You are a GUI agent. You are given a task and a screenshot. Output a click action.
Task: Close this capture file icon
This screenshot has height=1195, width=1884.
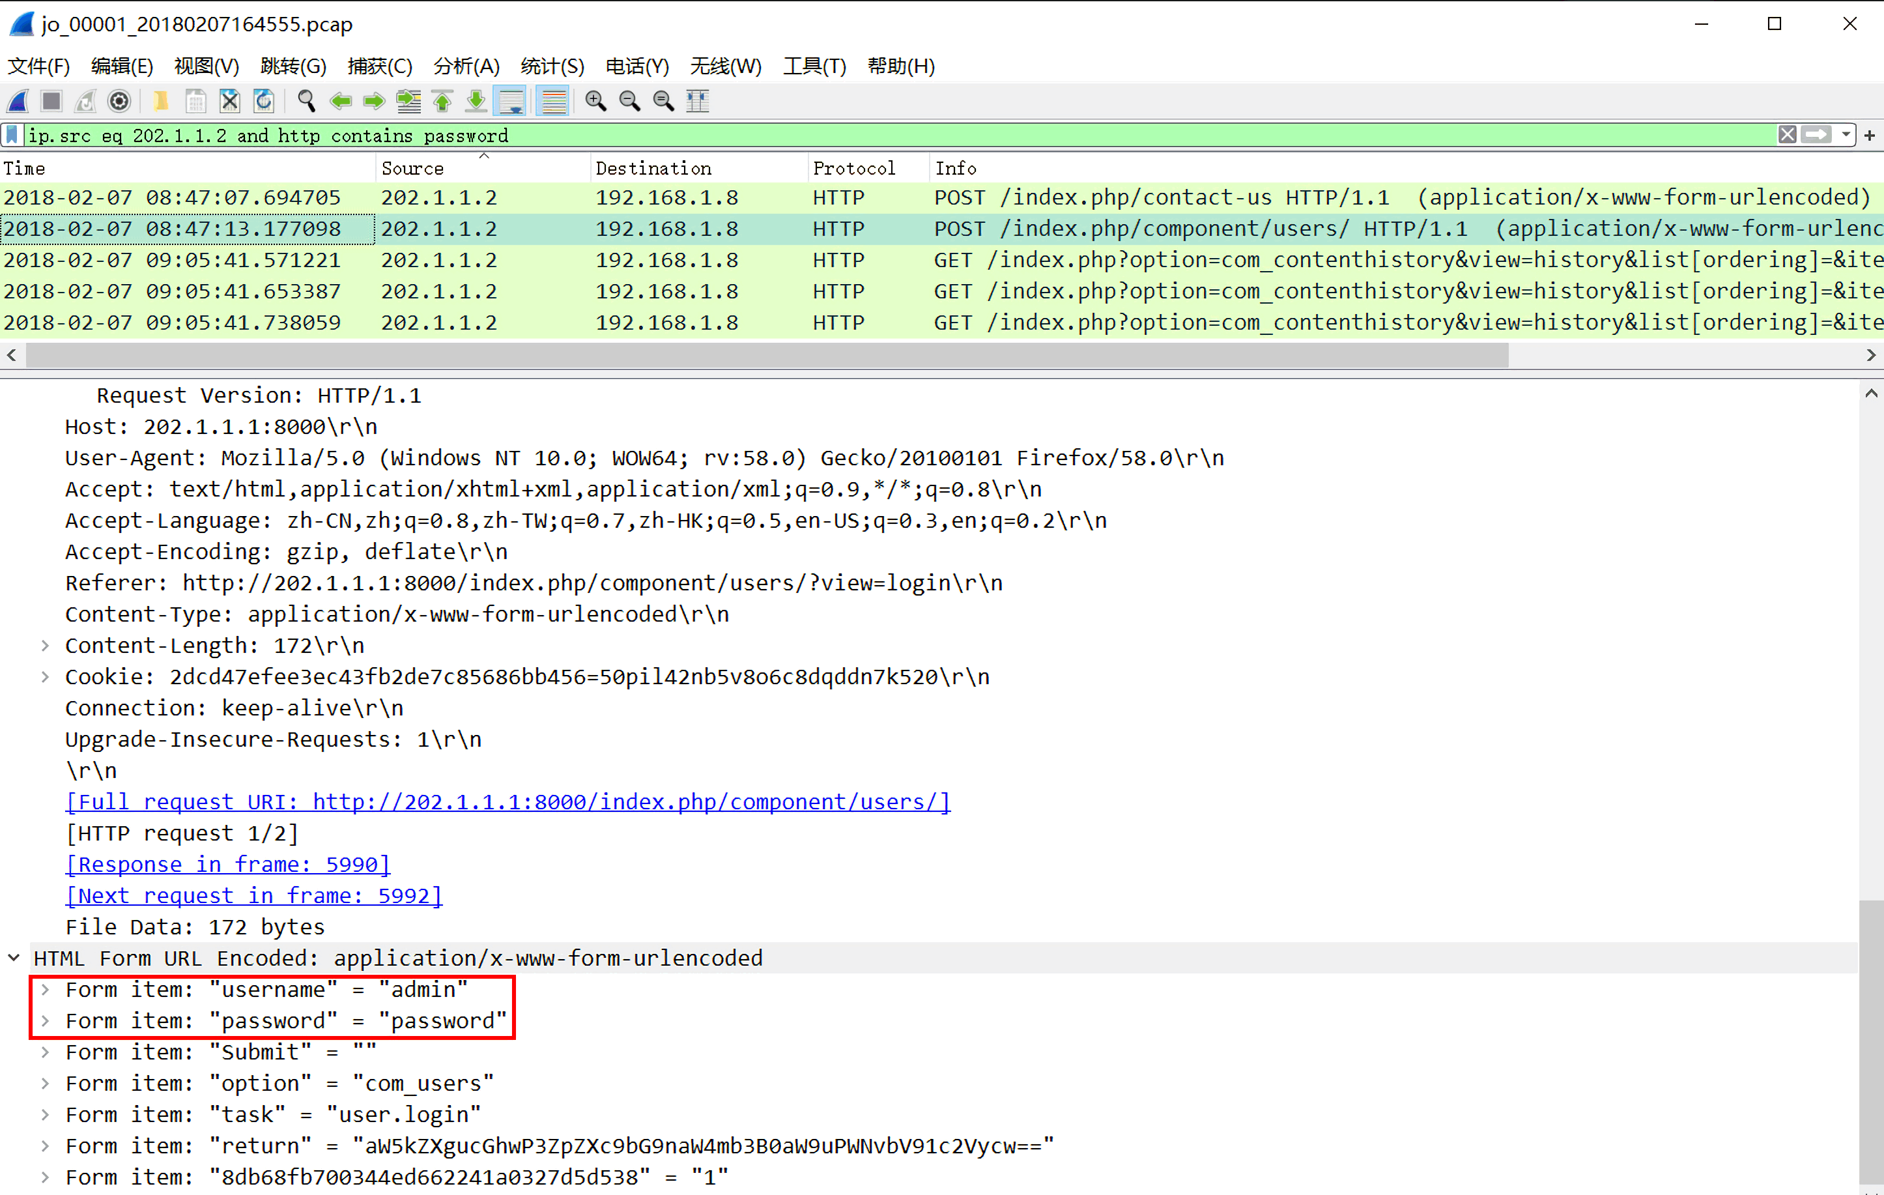(229, 101)
